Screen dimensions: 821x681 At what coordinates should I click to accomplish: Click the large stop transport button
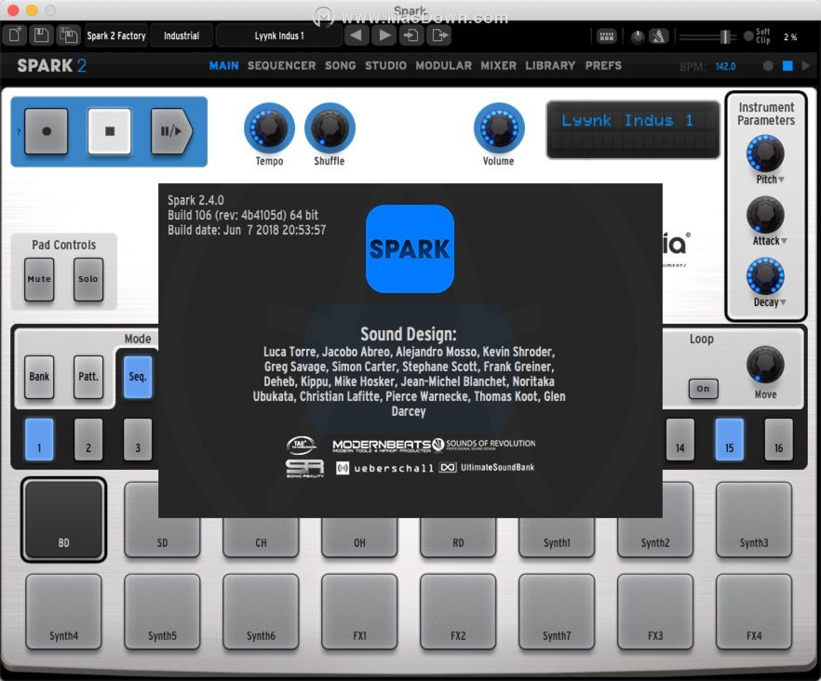click(110, 131)
